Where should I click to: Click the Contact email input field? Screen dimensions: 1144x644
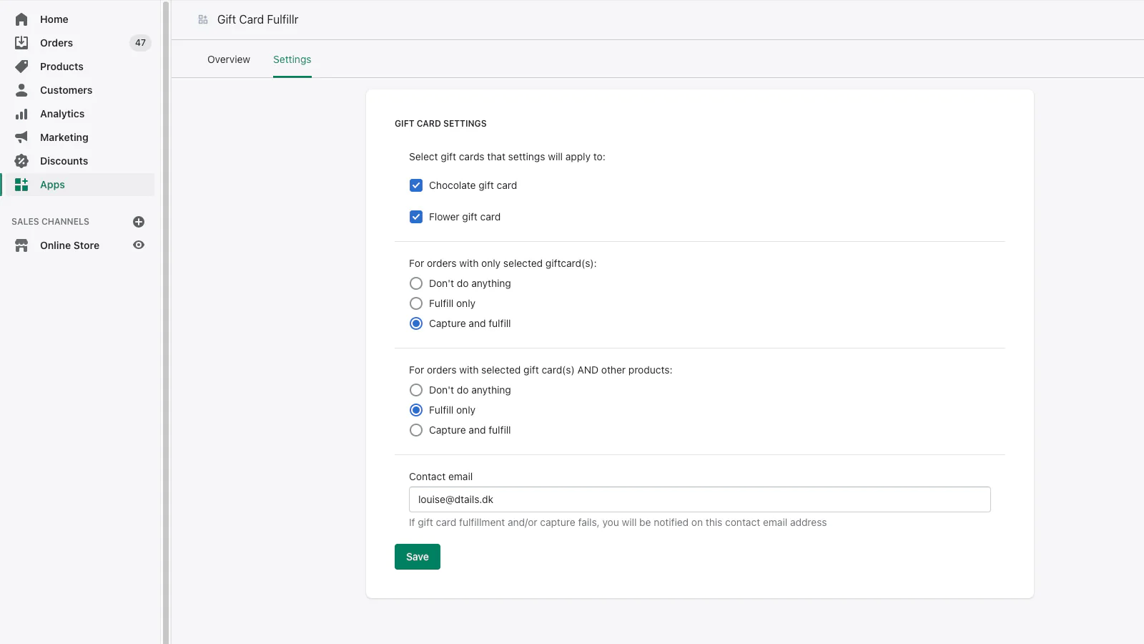700,499
